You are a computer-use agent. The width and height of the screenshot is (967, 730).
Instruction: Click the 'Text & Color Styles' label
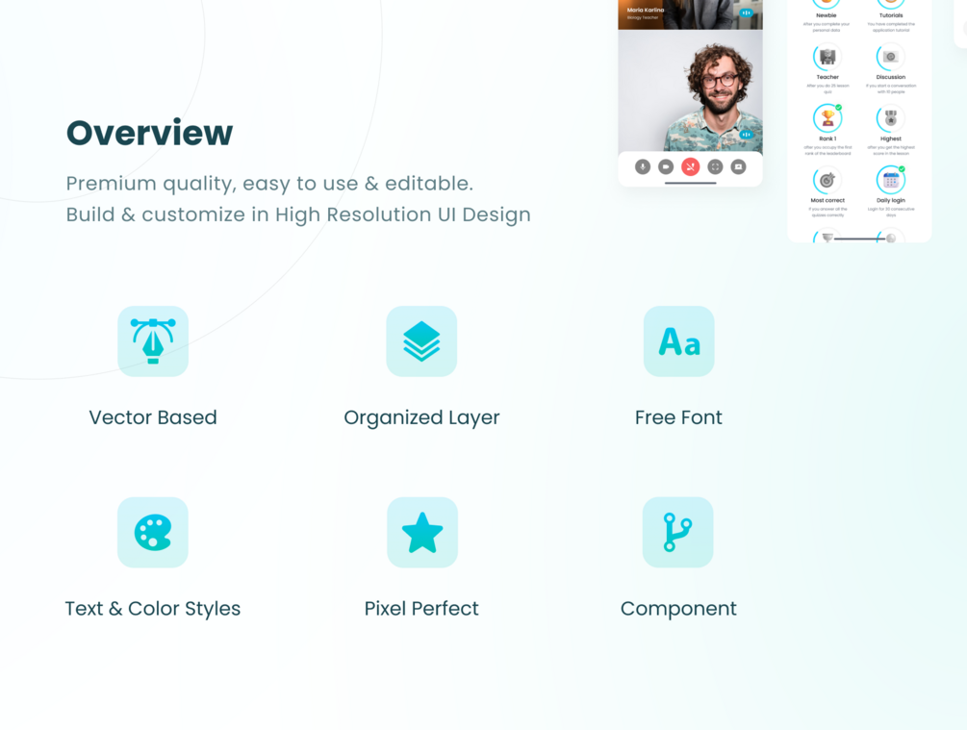(153, 609)
